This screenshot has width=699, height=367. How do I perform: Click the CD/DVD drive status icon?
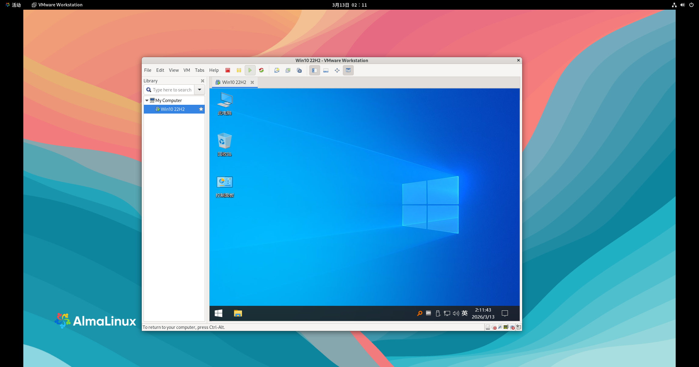click(x=494, y=327)
